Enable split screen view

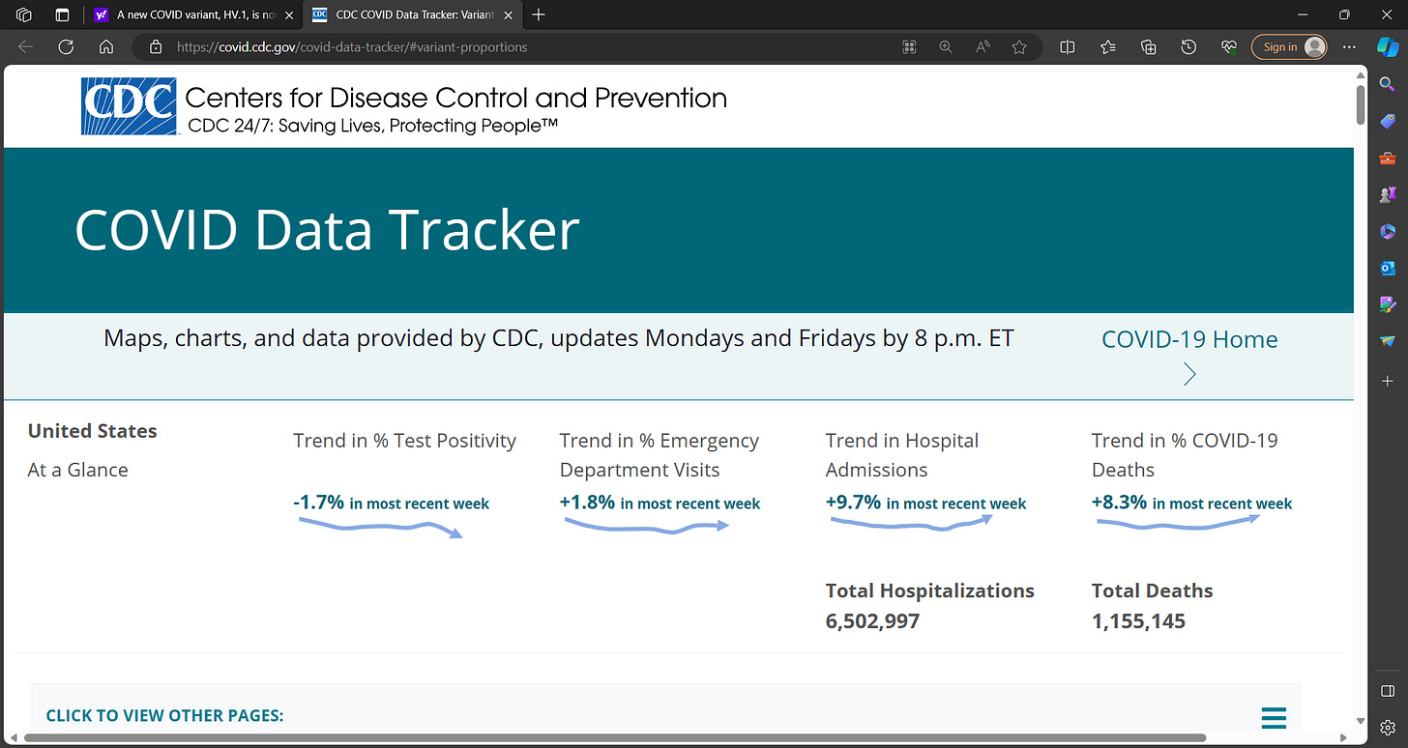(x=1068, y=46)
